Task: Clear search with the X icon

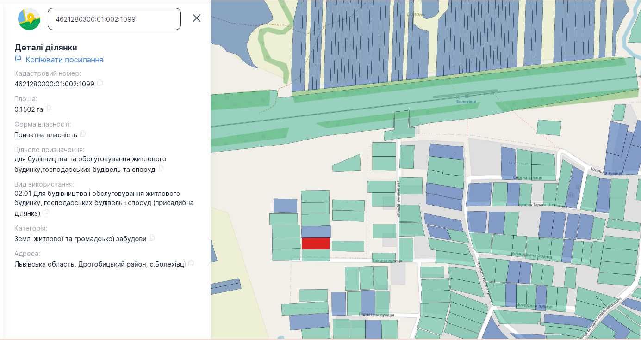Action: click(x=197, y=18)
